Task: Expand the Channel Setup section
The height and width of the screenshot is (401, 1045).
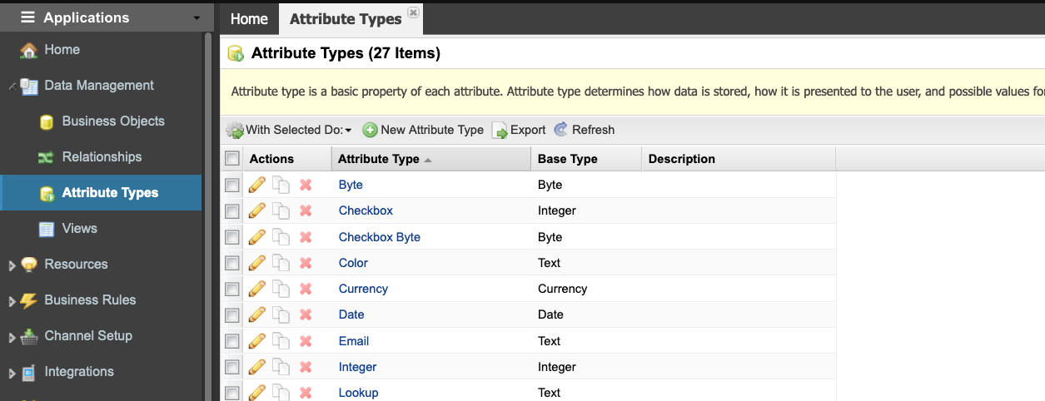Action: pos(12,337)
